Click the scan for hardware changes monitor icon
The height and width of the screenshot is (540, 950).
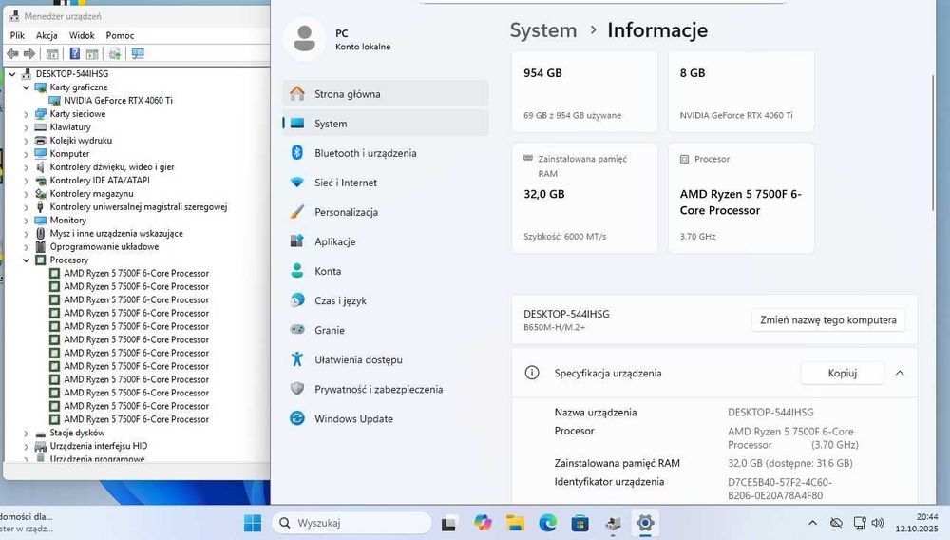pyautogui.click(x=138, y=54)
